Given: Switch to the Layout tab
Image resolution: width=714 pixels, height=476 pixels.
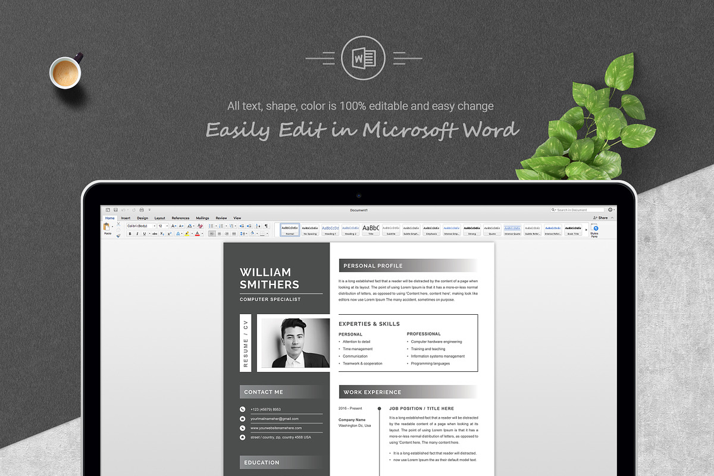Looking at the screenshot, I should click(160, 218).
